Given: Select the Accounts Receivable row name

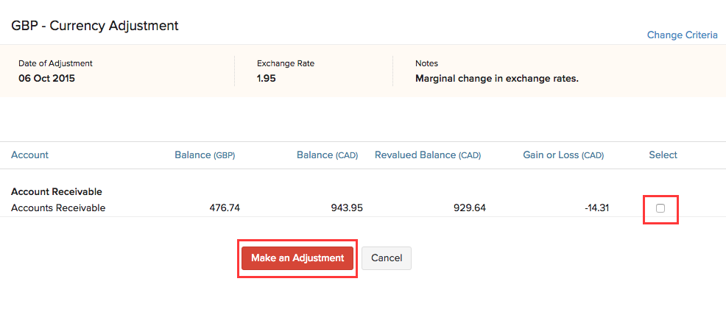Looking at the screenshot, I should [x=58, y=208].
